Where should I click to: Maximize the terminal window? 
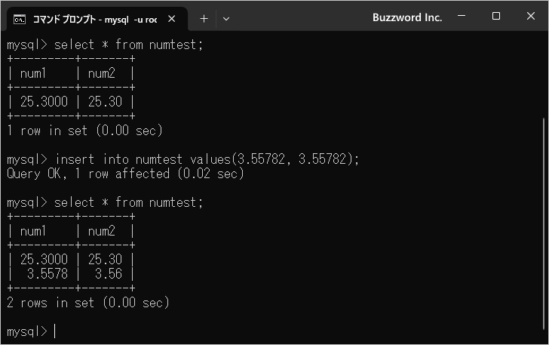click(495, 17)
